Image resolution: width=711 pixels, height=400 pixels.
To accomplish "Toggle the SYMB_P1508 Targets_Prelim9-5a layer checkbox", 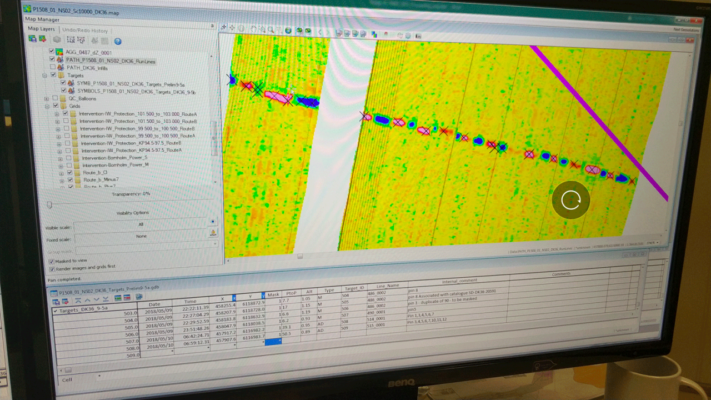I will point(63,83).
